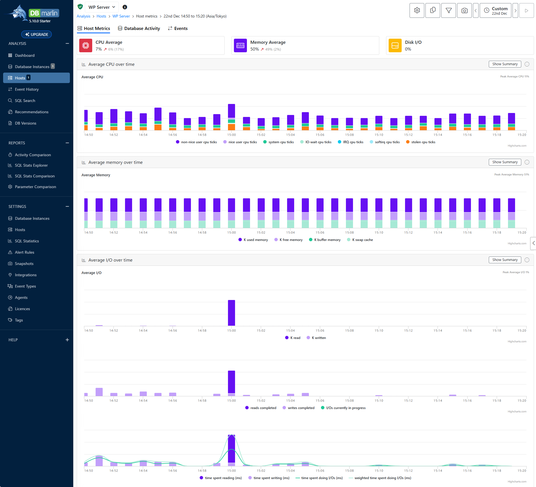Collapse the ANALYSIS sidebar section

pos(67,44)
